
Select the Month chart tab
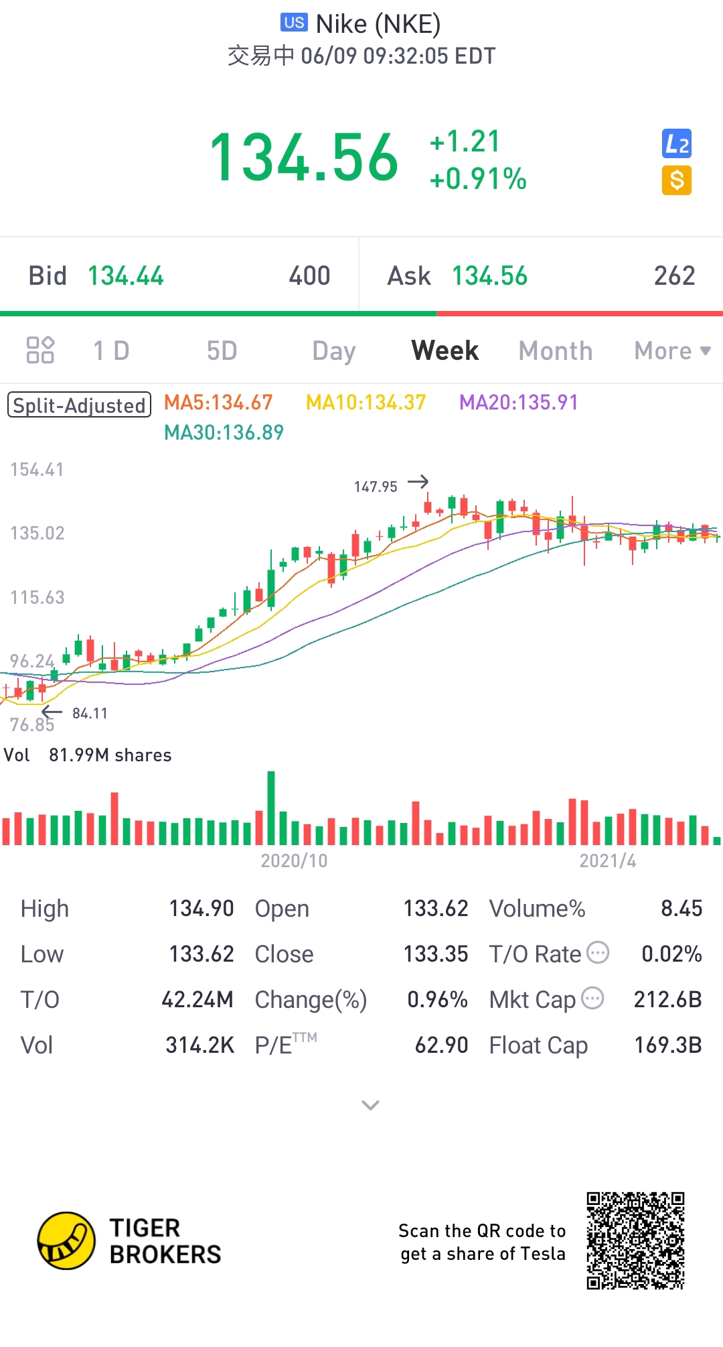(x=556, y=350)
